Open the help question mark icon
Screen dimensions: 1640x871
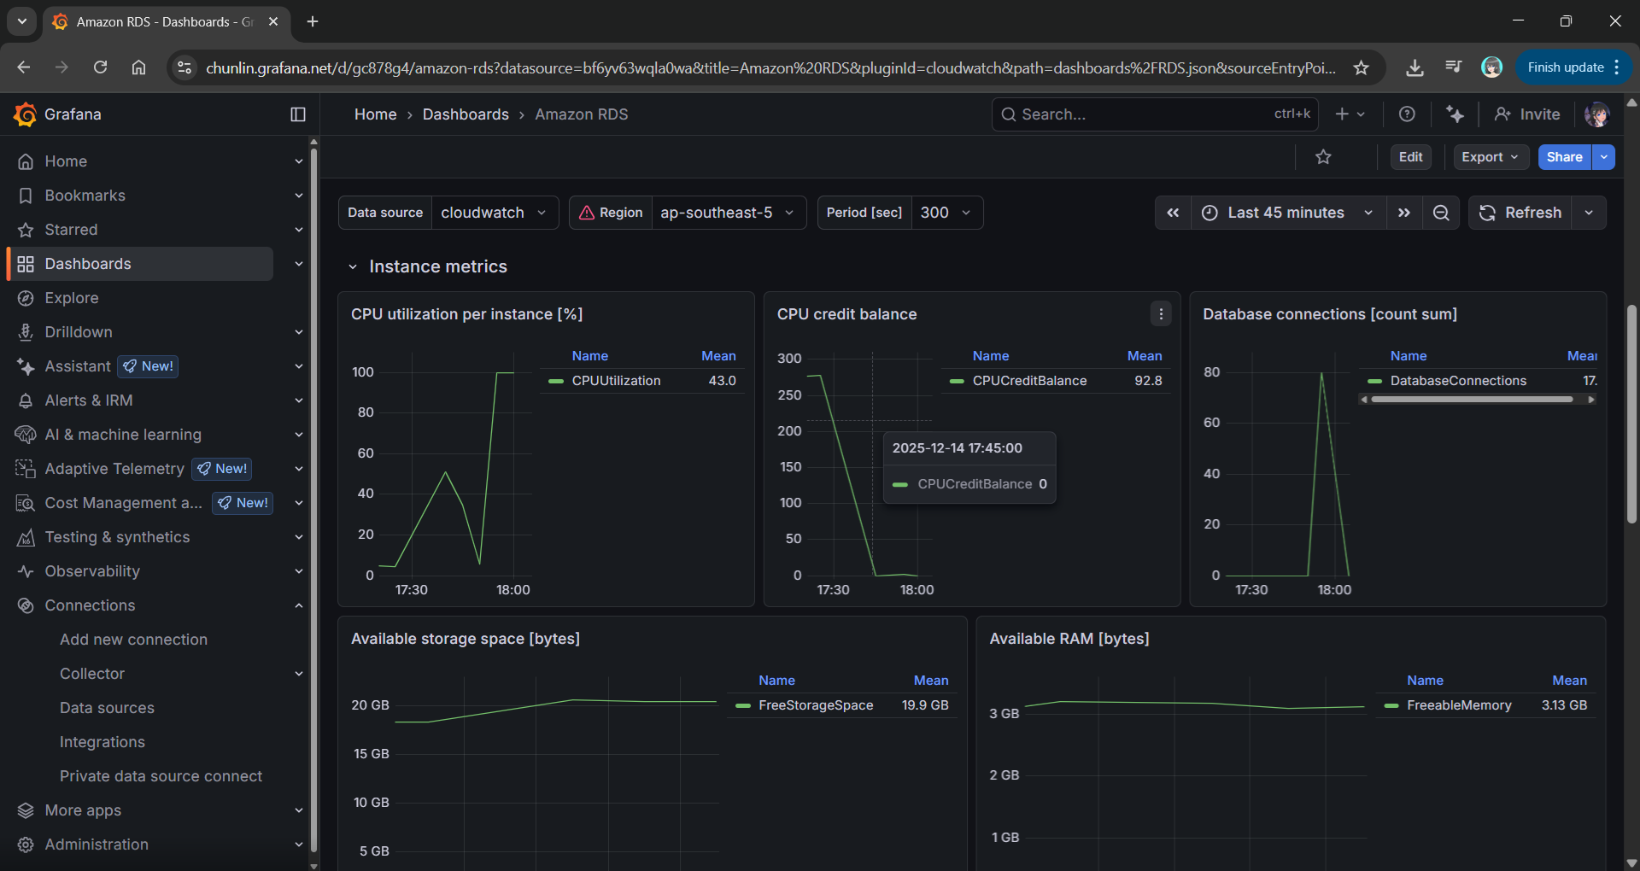pyautogui.click(x=1407, y=114)
